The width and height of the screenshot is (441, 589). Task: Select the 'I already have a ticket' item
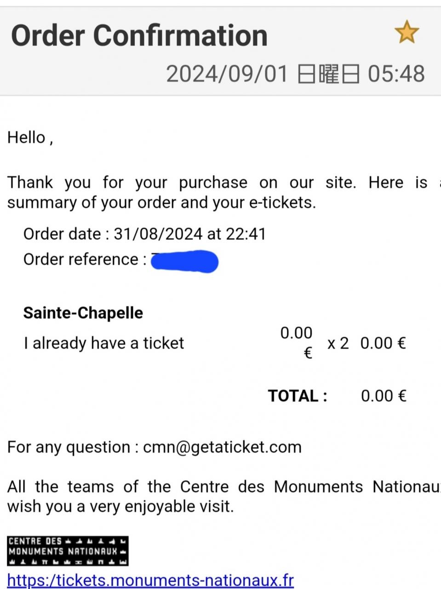104,343
